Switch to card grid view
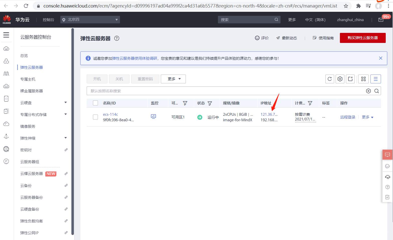The image size is (393, 240). tap(363, 79)
